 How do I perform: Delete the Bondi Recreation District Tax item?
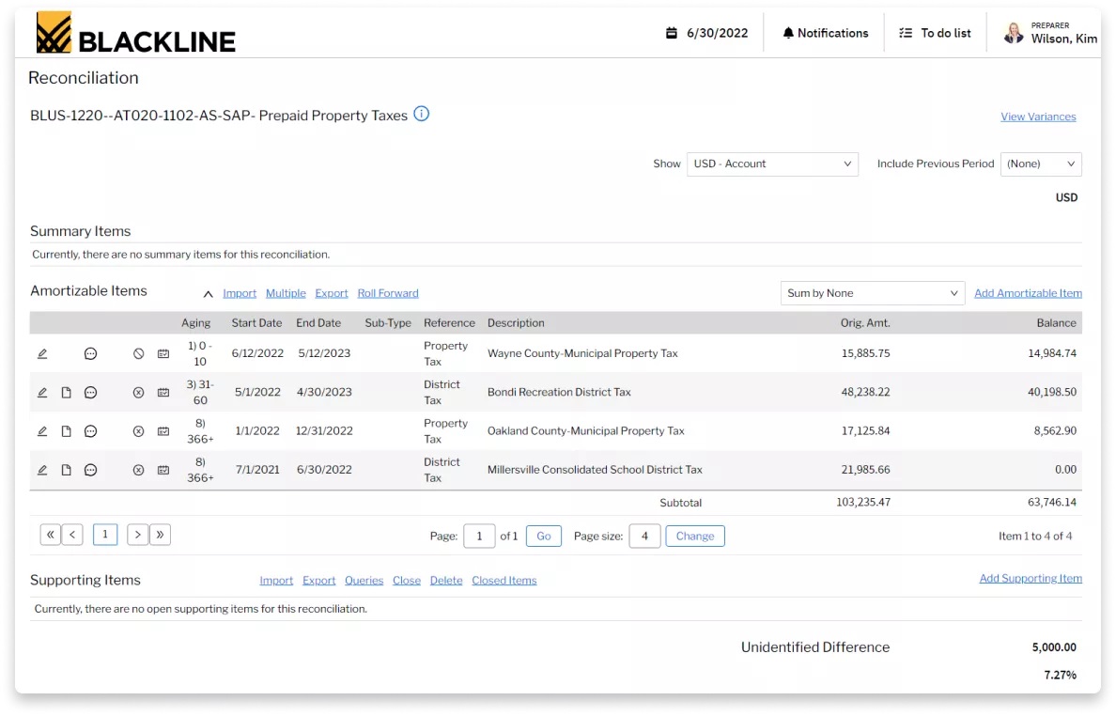click(139, 392)
